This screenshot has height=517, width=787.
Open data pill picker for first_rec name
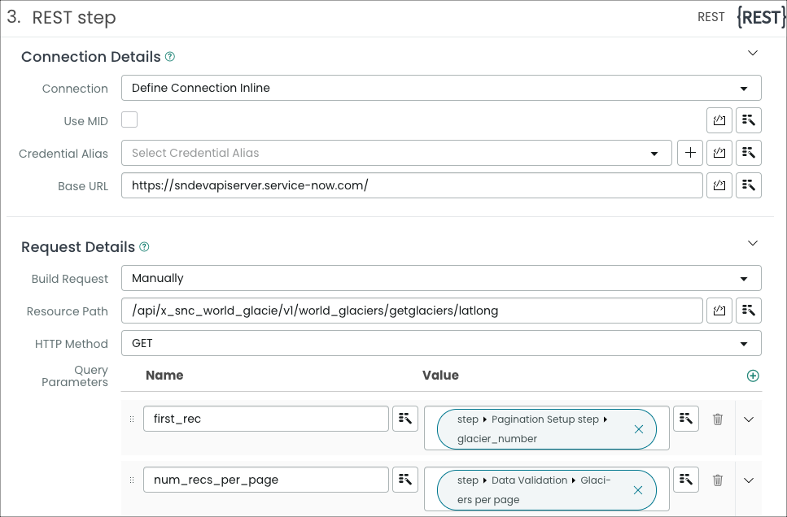405,418
